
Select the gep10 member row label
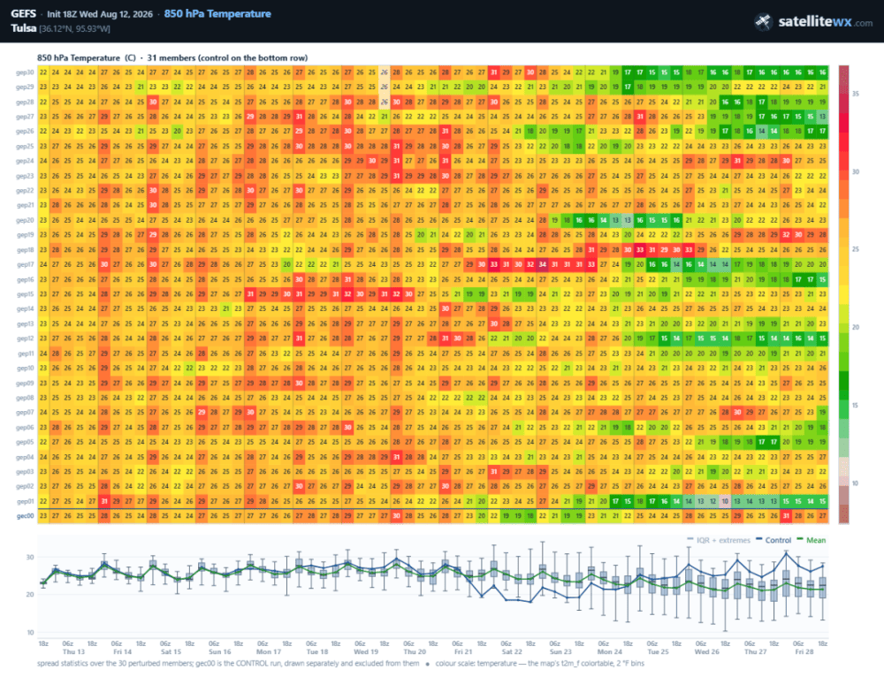click(x=25, y=368)
